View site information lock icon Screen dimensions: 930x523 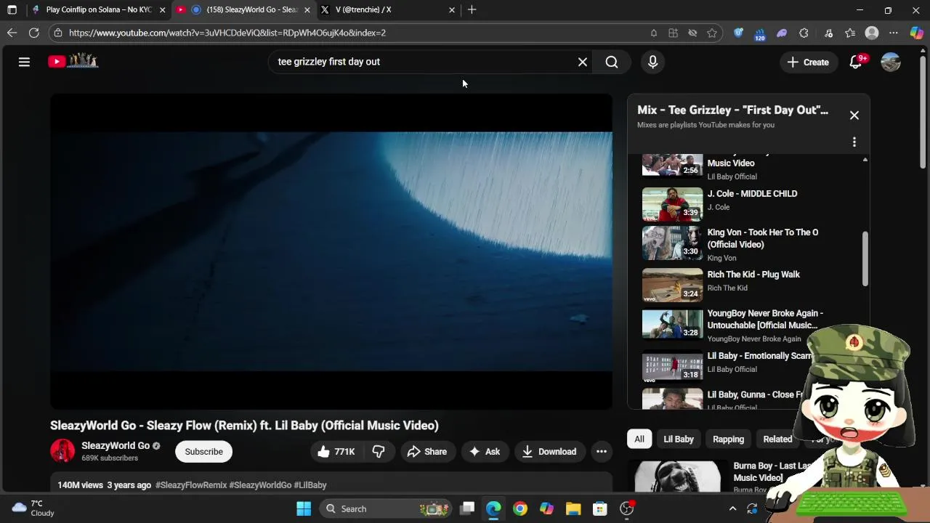pyautogui.click(x=58, y=33)
